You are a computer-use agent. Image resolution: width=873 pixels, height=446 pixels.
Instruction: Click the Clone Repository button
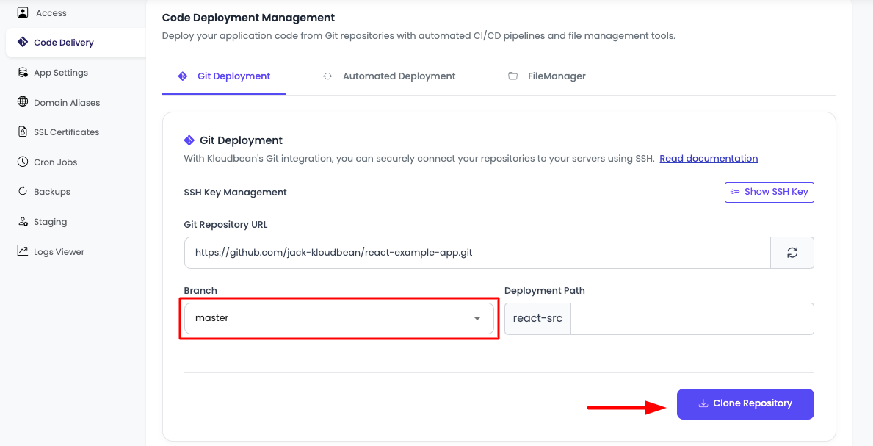coord(745,403)
